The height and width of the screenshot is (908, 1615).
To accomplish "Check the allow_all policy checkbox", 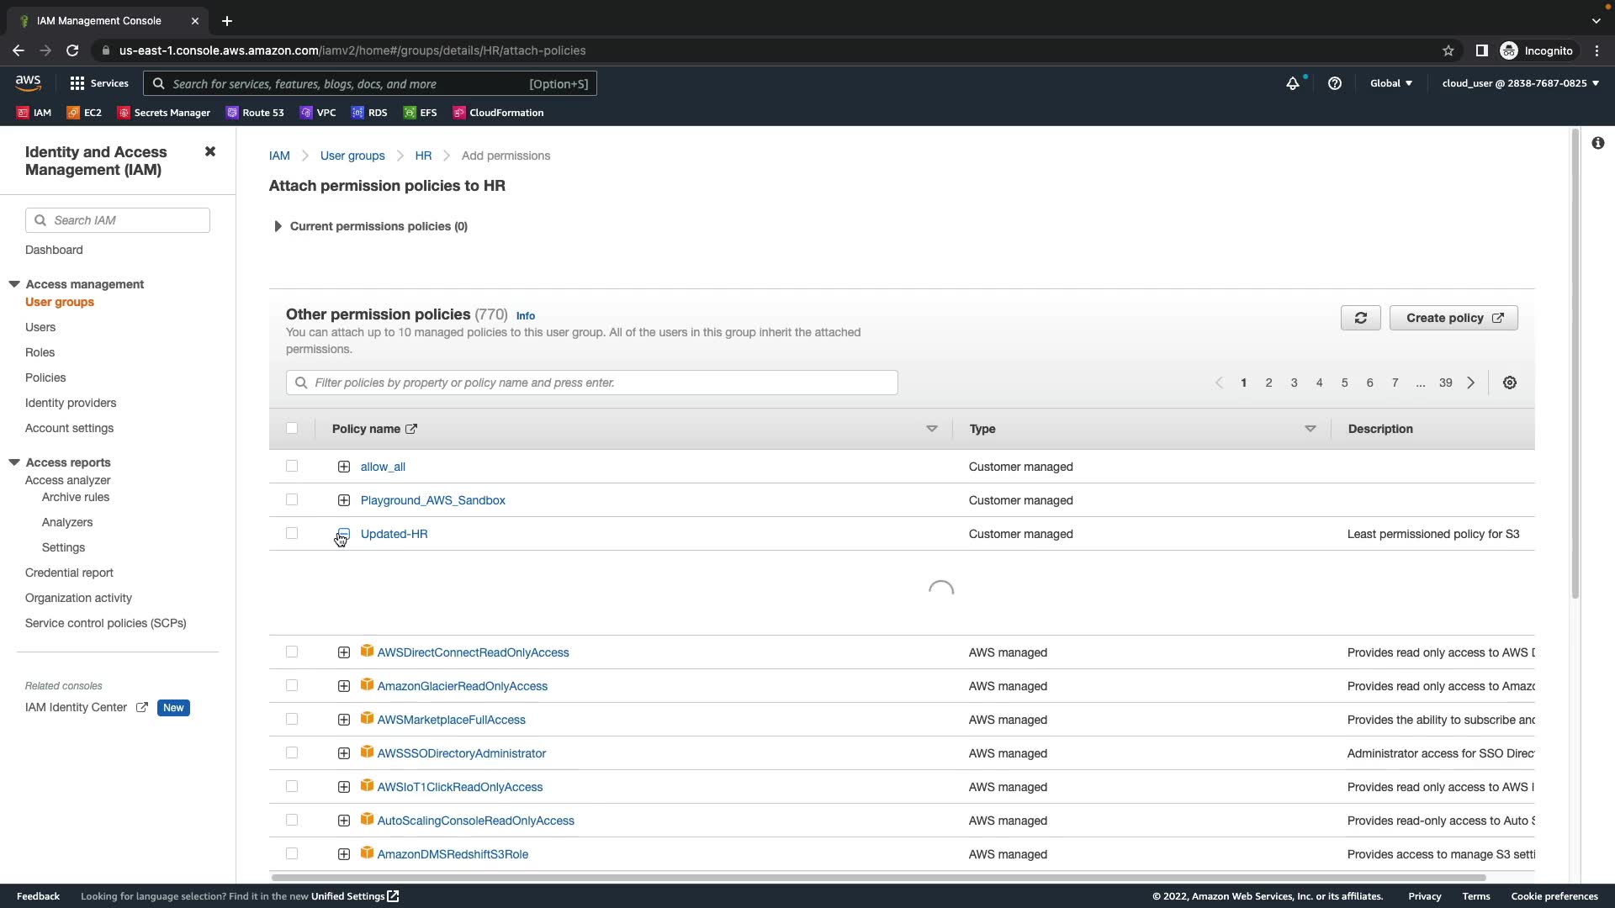I will (x=292, y=466).
